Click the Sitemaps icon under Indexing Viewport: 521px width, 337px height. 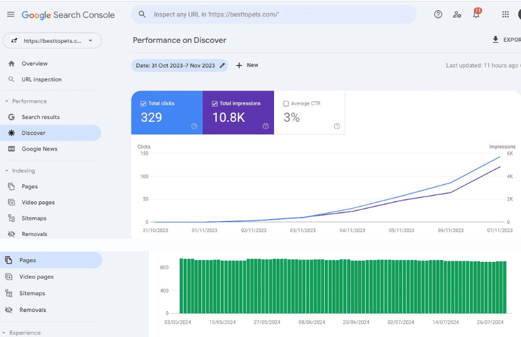[x=12, y=218]
